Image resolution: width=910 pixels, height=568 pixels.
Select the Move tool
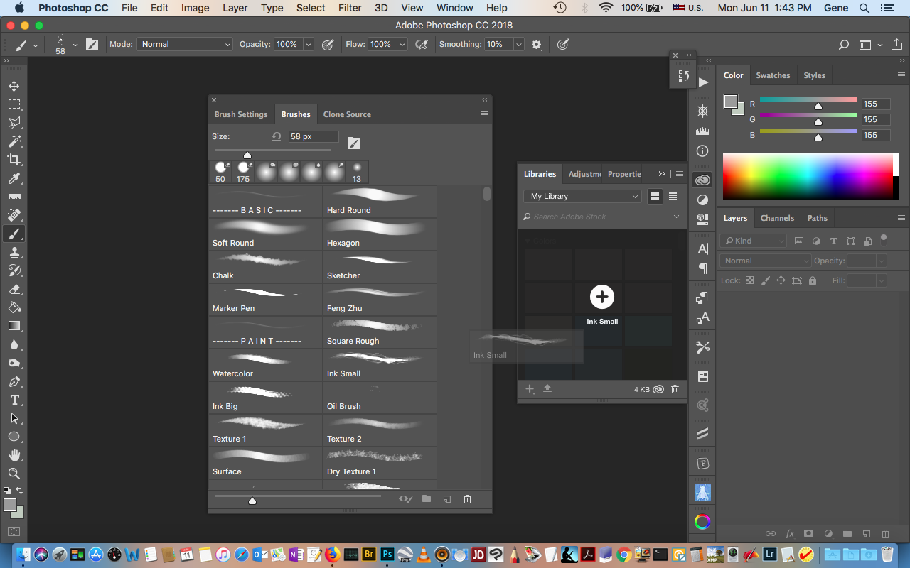click(14, 86)
